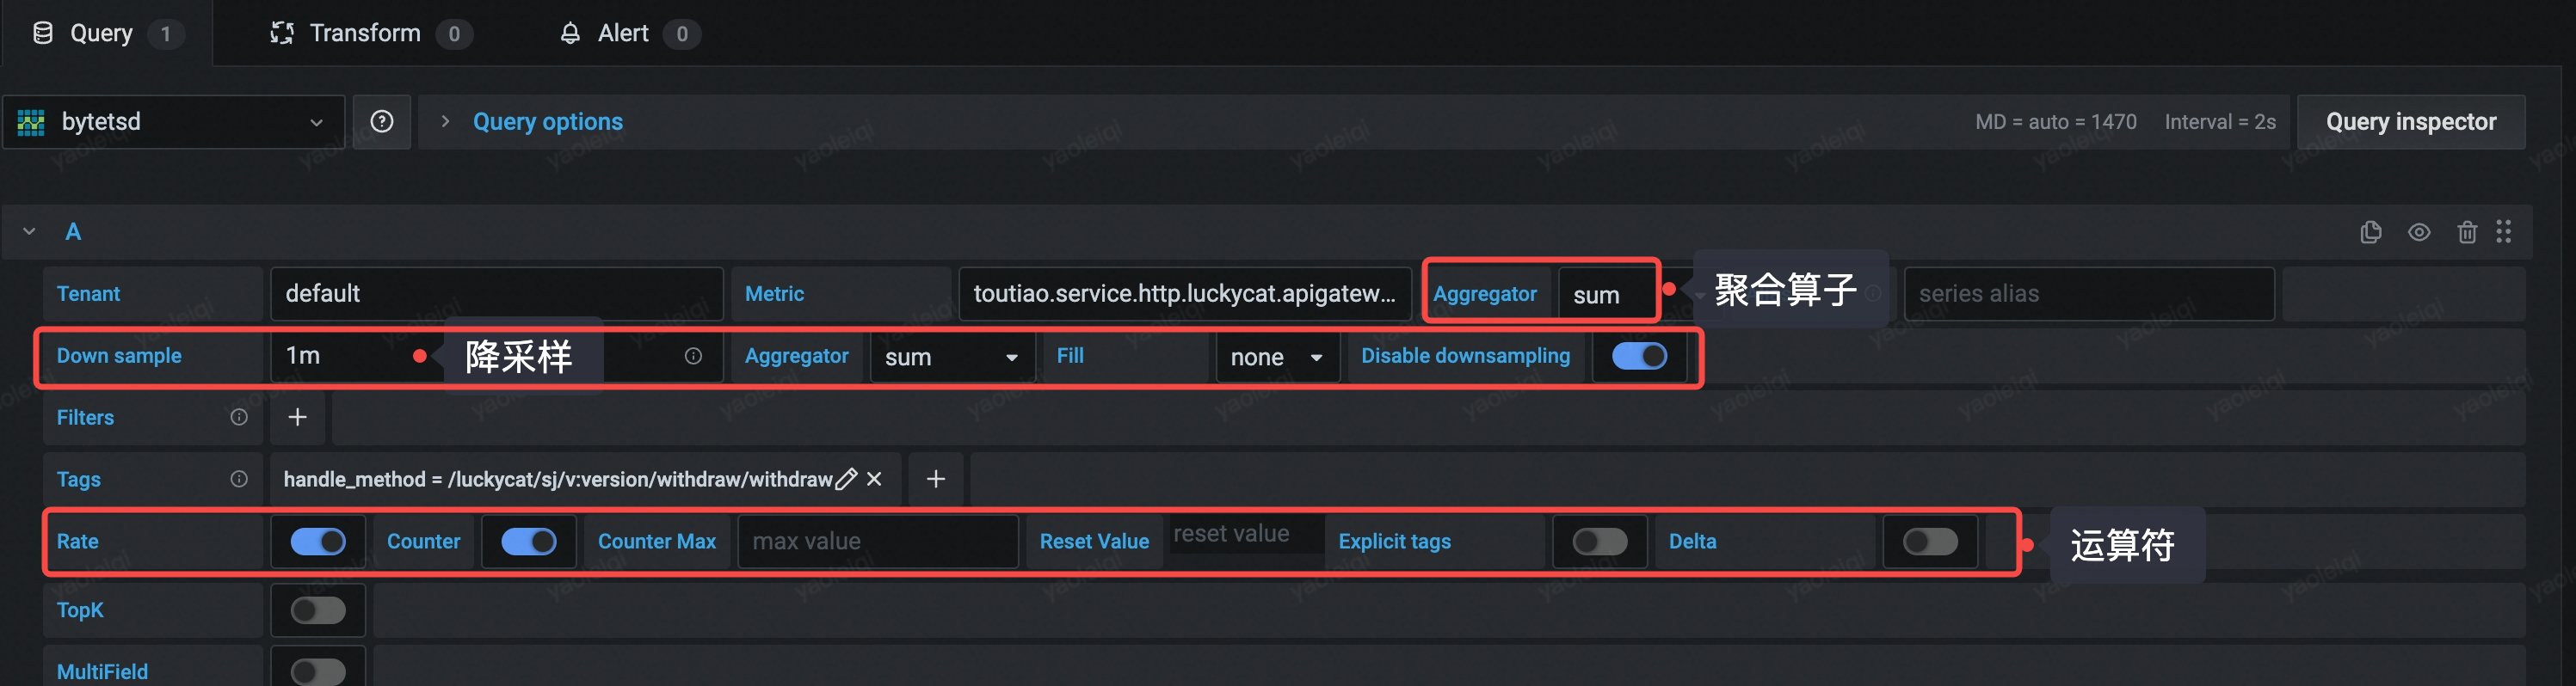Remove the handle_method tag
The height and width of the screenshot is (686, 2576).
point(874,480)
